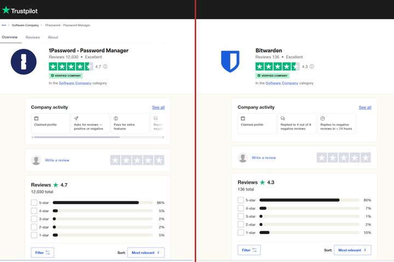
Task: Check 4-star filter for 1Password
Action: click(x=34, y=211)
